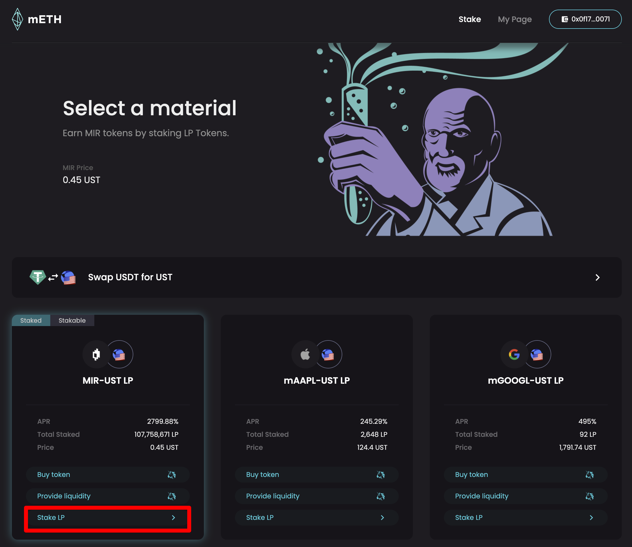This screenshot has height=547, width=632.
Task: Go to My Page in the navigation
Action: pyautogui.click(x=515, y=19)
